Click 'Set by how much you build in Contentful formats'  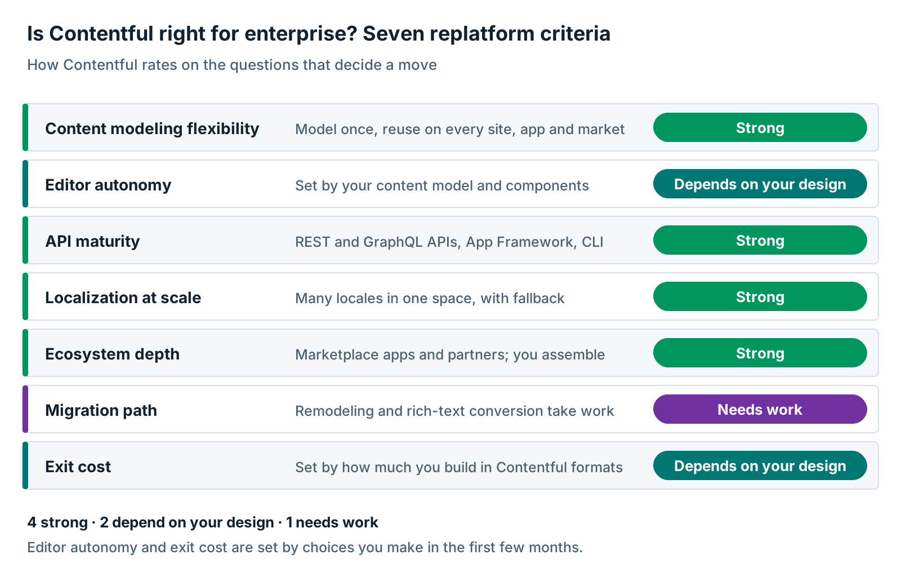(459, 467)
